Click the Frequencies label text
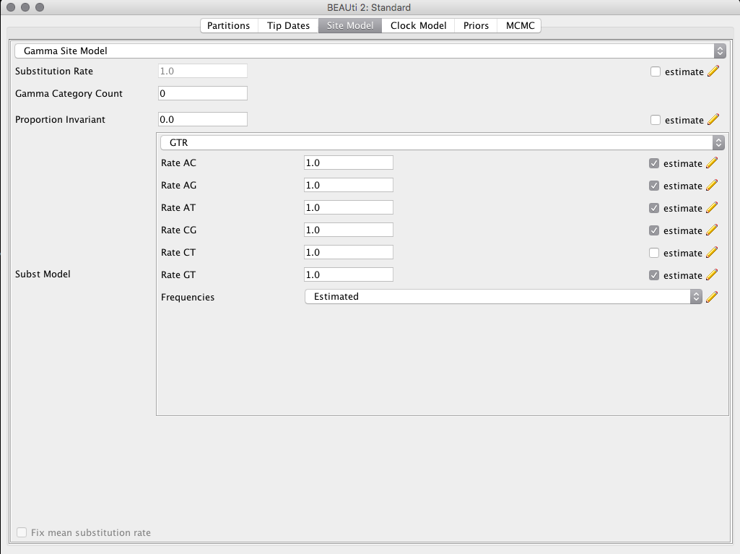The height and width of the screenshot is (554, 740). [x=188, y=297]
